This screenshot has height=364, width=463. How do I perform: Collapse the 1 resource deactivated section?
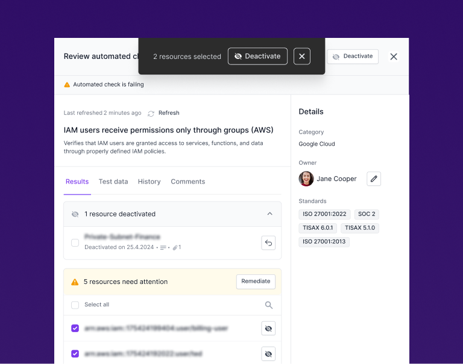tap(269, 214)
